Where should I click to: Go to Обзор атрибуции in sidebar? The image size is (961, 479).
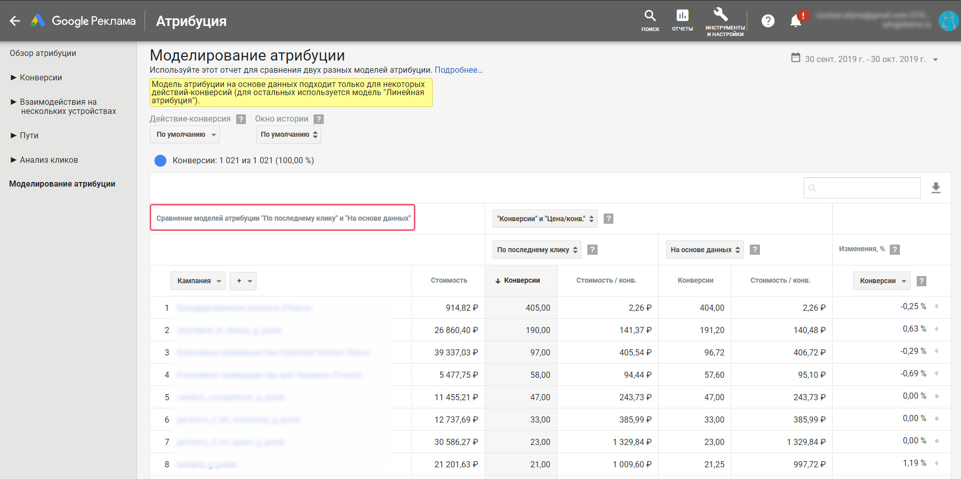point(43,53)
